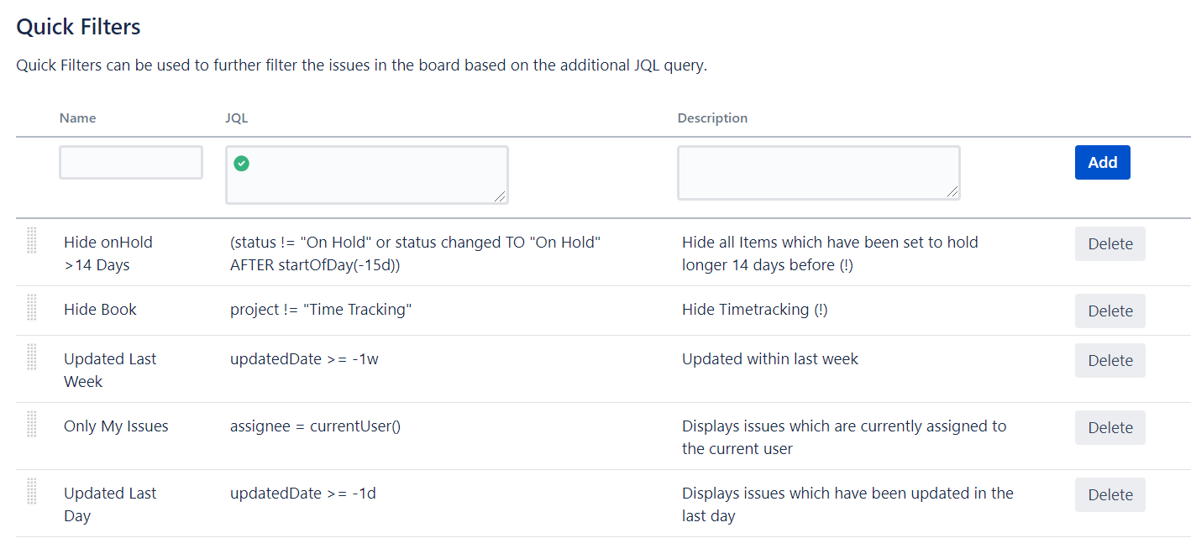Click drag handle for Updated Last Day
Screen dimensions: 1191x559
pos(32,491)
